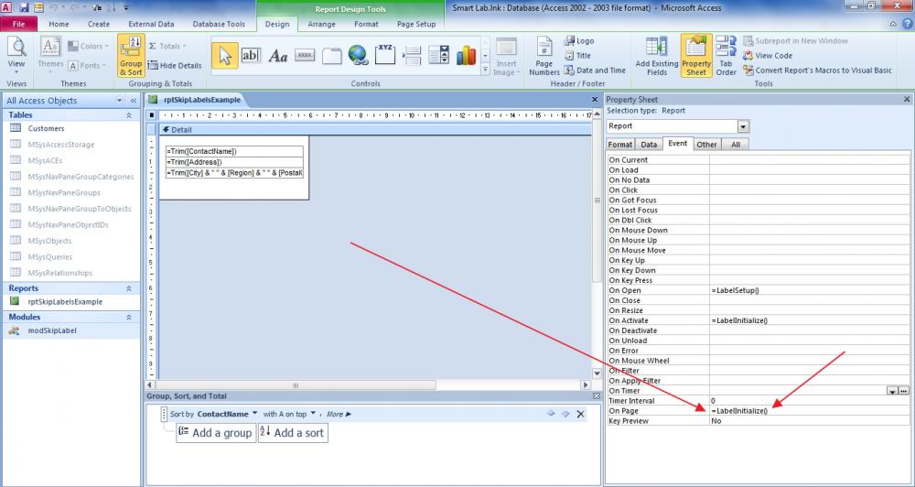
Task: Add Page Numbers to the report
Action: point(544,56)
